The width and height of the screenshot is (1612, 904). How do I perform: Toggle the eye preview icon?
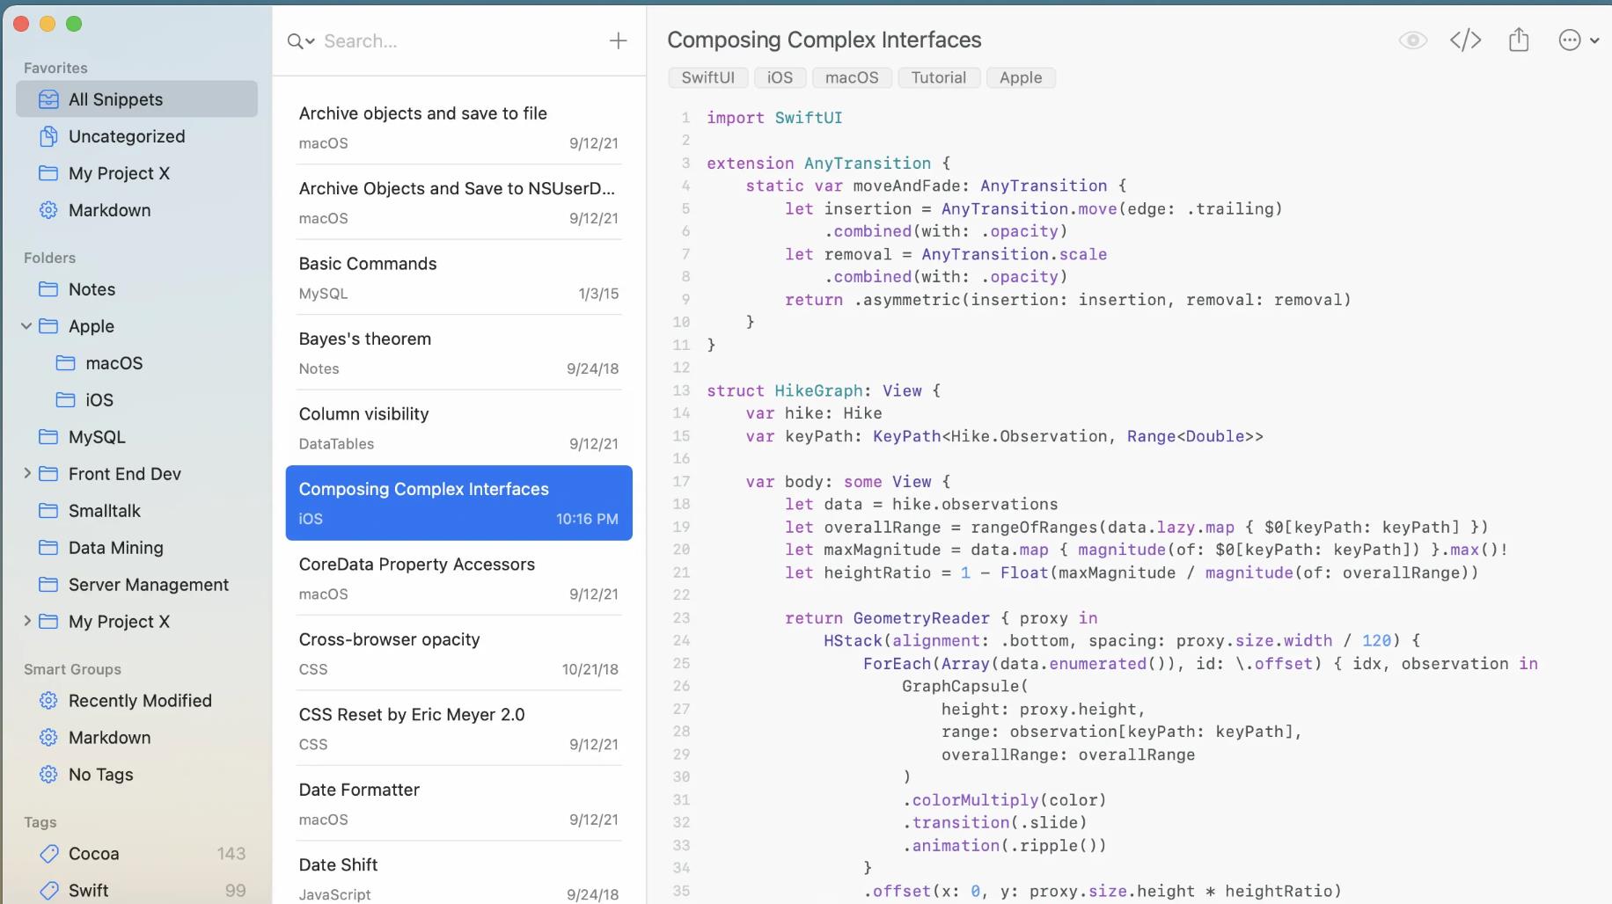coord(1412,40)
